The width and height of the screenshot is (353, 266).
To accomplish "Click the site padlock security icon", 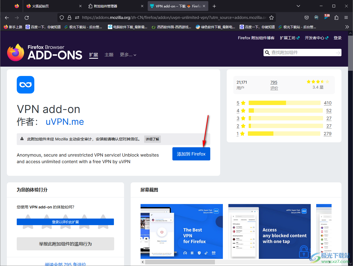I will pos(69,18).
